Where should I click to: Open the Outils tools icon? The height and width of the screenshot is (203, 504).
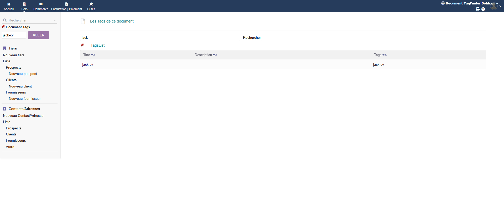click(91, 4)
